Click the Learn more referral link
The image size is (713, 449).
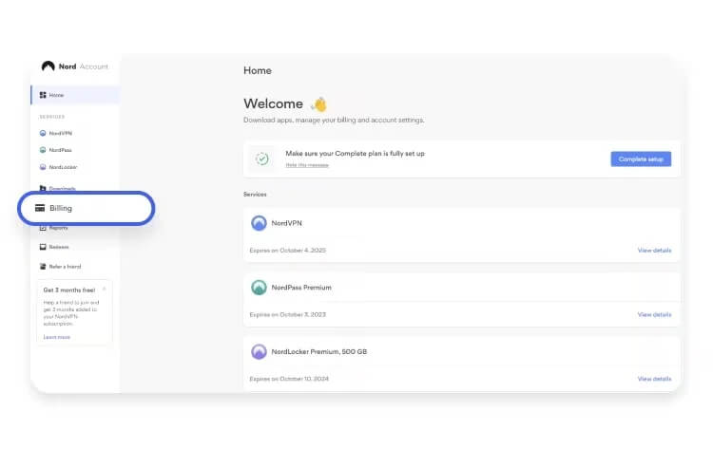pyautogui.click(x=57, y=337)
